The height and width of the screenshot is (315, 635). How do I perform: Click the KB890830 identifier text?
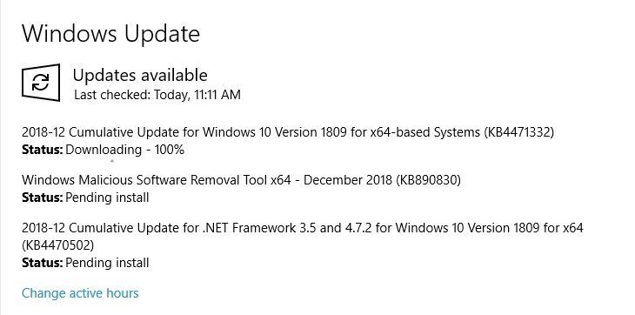click(429, 180)
